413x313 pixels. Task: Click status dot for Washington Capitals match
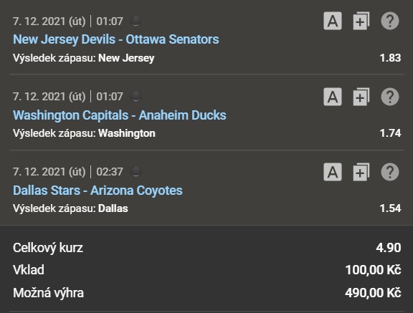tap(136, 96)
